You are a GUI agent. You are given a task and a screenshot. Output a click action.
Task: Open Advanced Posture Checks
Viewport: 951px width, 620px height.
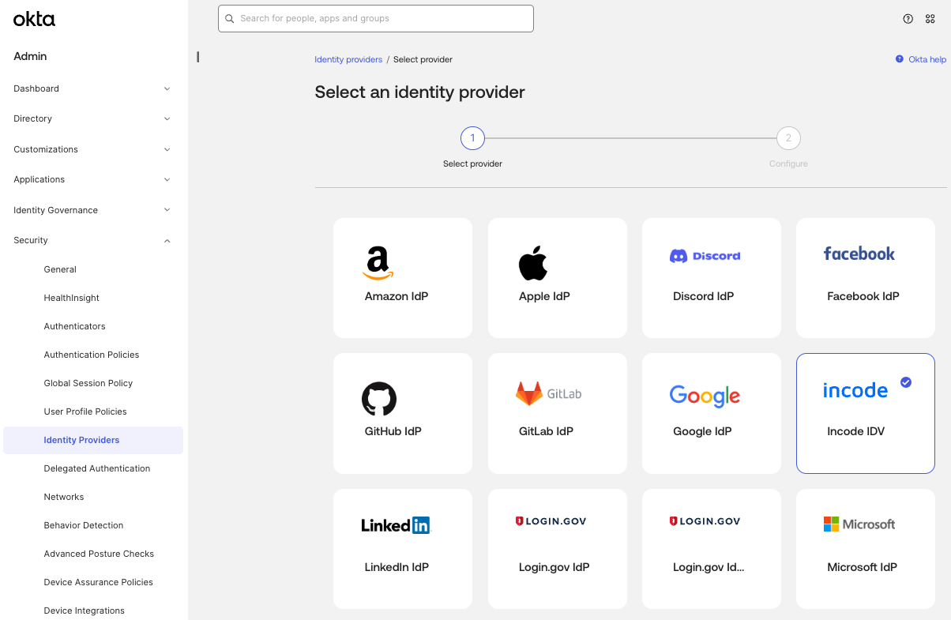click(x=99, y=554)
